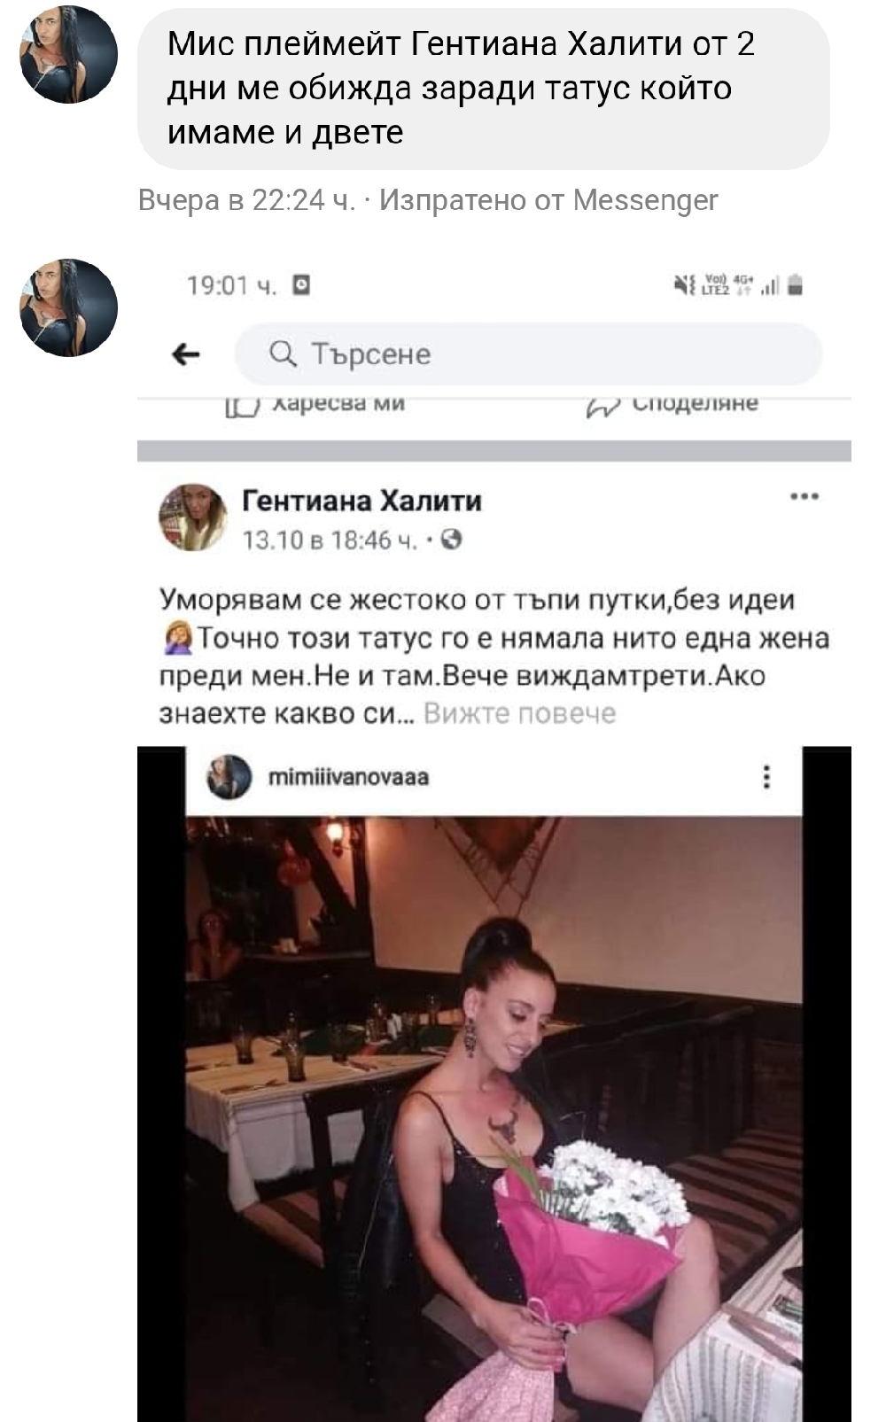Screen dimensions: 886x1422
Task: Tap the magnifier icon in search bar
Action: 283,354
